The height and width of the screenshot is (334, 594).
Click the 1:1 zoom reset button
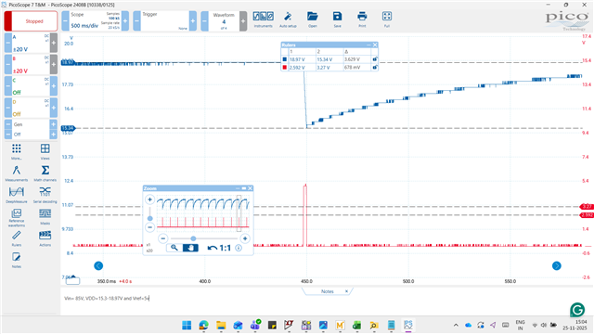click(x=219, y=248)
